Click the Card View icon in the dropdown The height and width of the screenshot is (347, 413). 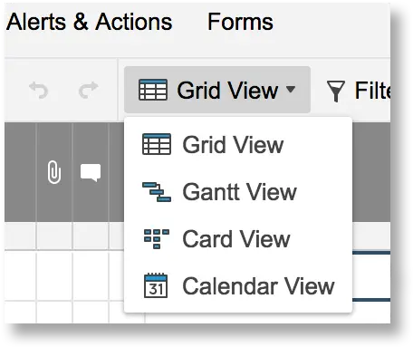(157, 239)
